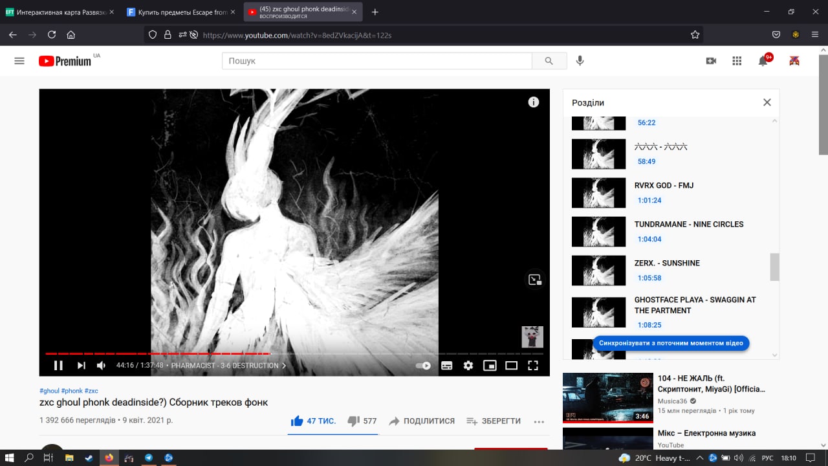Open the YouTube guide hamburger menu
Screen dimensions: 828x466
(x=19, y=61)
